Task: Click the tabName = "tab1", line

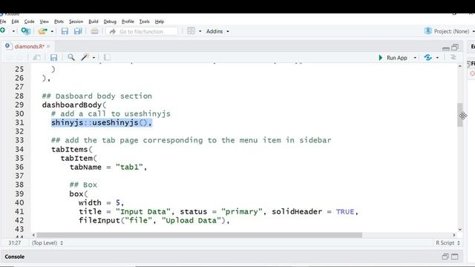Action: 108,167
